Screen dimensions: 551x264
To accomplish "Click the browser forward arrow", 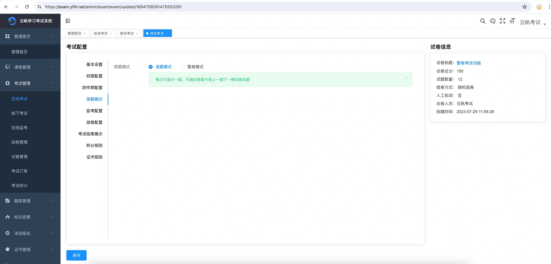I will [x=16, y=7].
